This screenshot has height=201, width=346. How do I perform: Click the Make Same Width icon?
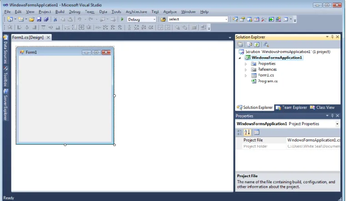[67, 27]
